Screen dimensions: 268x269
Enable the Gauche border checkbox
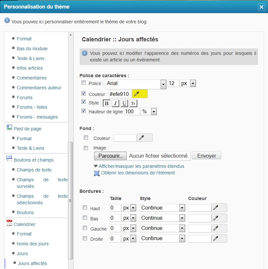point(85,228)
